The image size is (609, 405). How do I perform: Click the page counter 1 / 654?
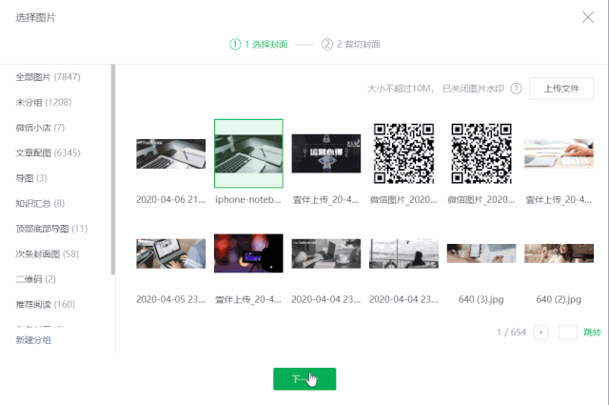tap(511, 333)
